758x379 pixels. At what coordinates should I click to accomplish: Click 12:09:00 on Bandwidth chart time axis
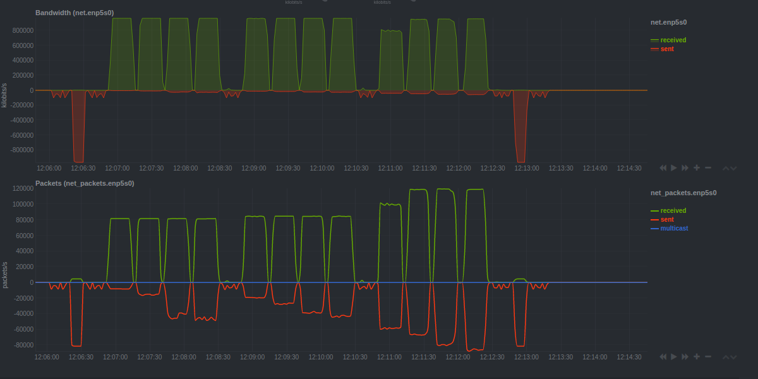tap(254, 168)
